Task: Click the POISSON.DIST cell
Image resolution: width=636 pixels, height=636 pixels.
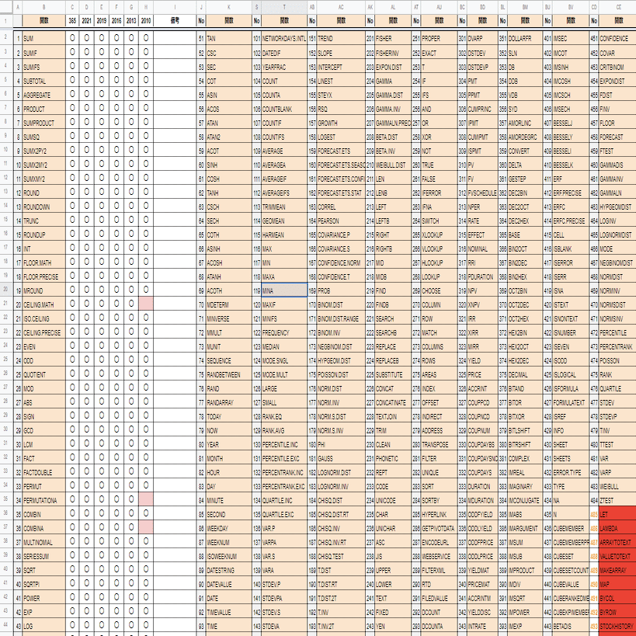Action: click(341, 374)
